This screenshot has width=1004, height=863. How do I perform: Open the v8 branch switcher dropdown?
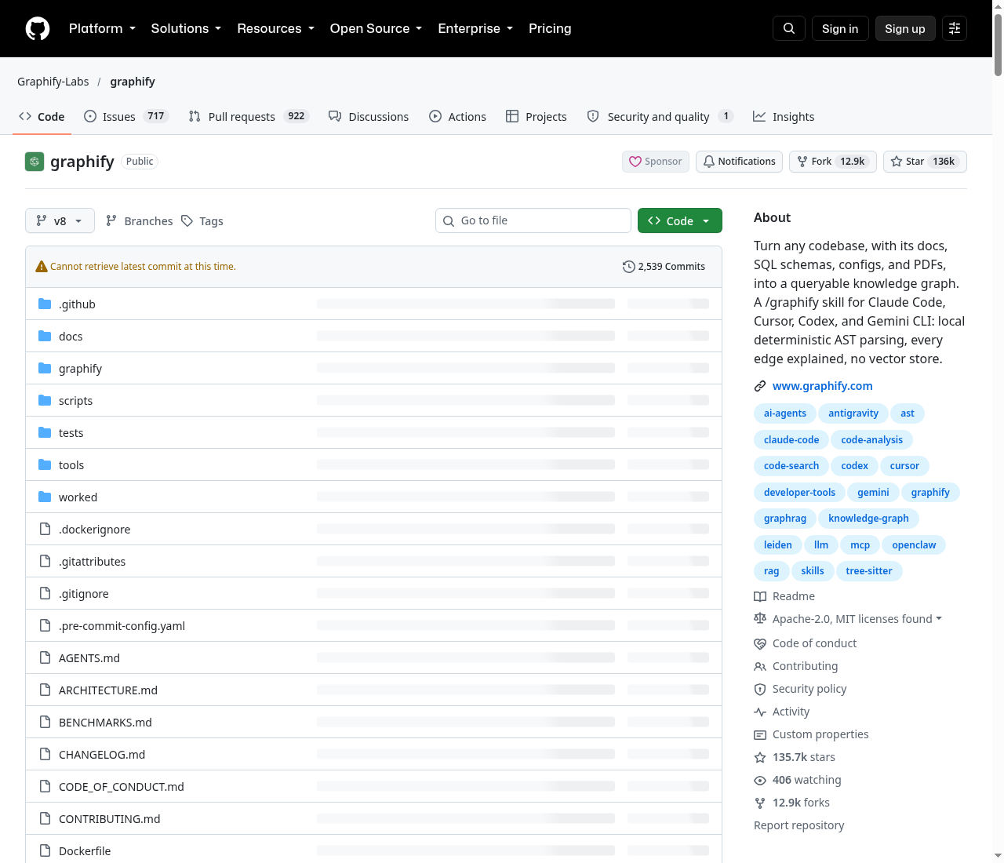point(60,220)
